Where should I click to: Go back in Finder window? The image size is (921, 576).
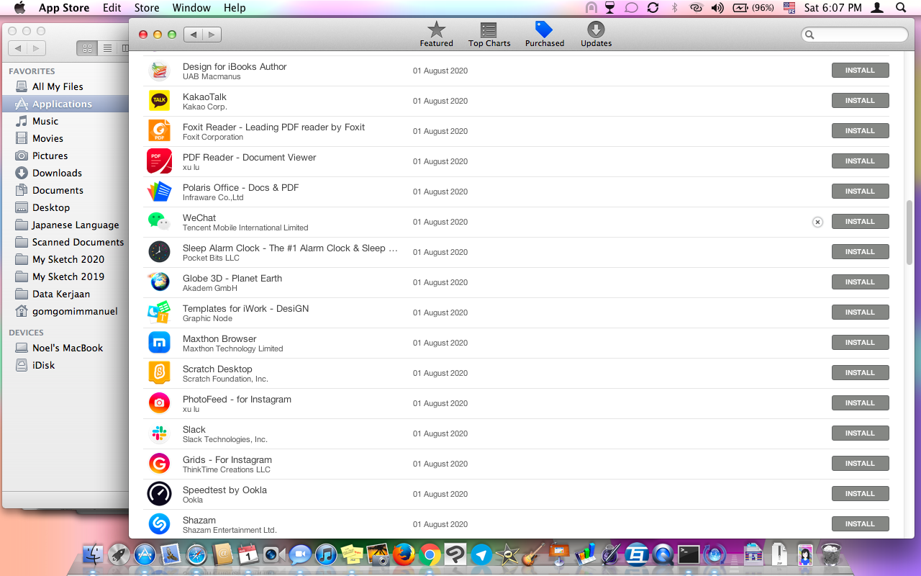pyautogui.click(x=18, y=48)
